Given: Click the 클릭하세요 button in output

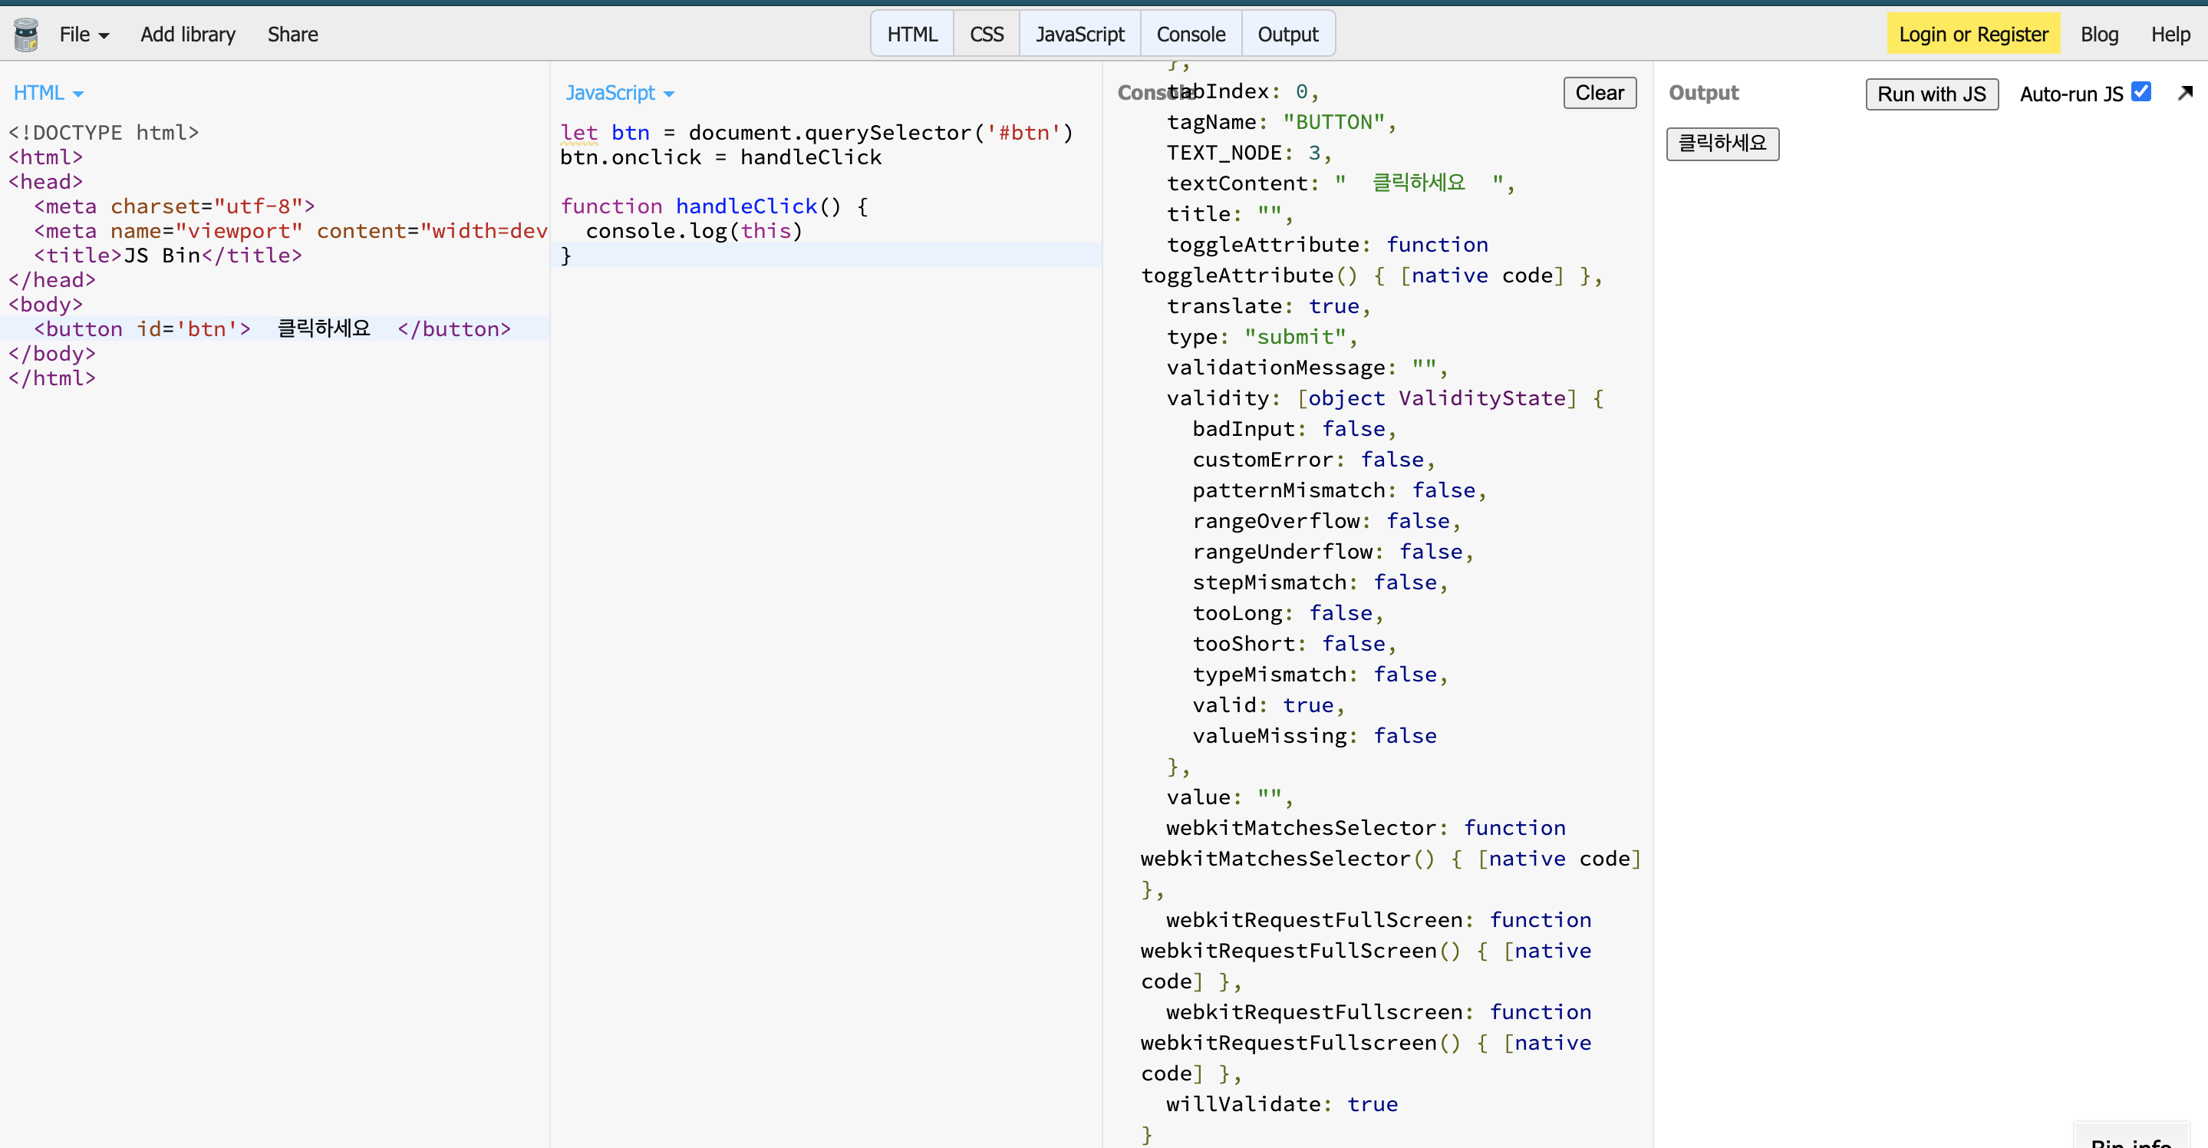Looking at the screenshot, I should pyautogui.click(x=1721, y=143).
